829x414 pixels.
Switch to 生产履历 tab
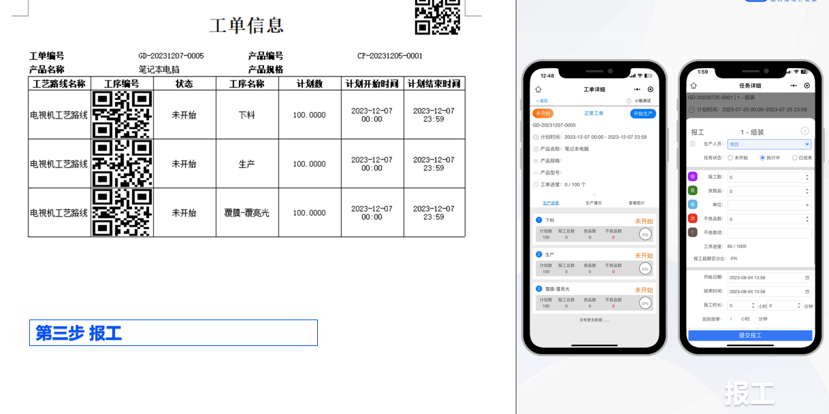click(x=594, y=203)
